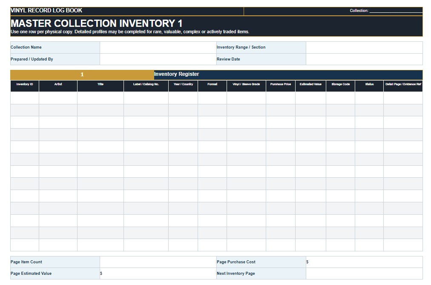Select the Storage Code column header
431x285 pixels.
[x=341, y=86]
